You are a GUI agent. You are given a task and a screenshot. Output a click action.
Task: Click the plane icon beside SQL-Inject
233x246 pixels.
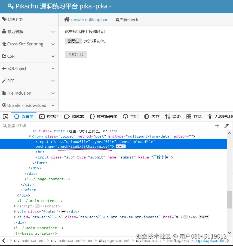[x=4, y=68]
